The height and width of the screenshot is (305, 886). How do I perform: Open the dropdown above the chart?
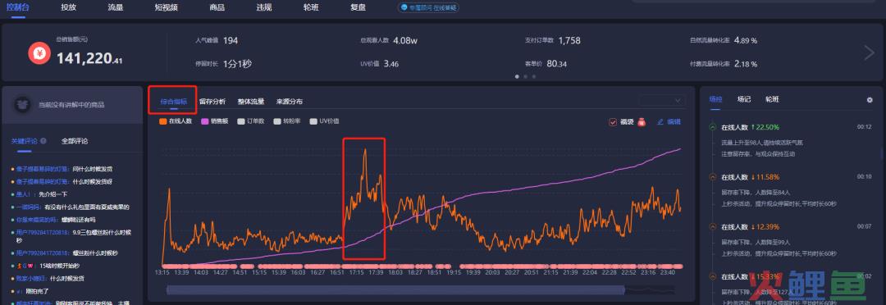pos(662,101)
